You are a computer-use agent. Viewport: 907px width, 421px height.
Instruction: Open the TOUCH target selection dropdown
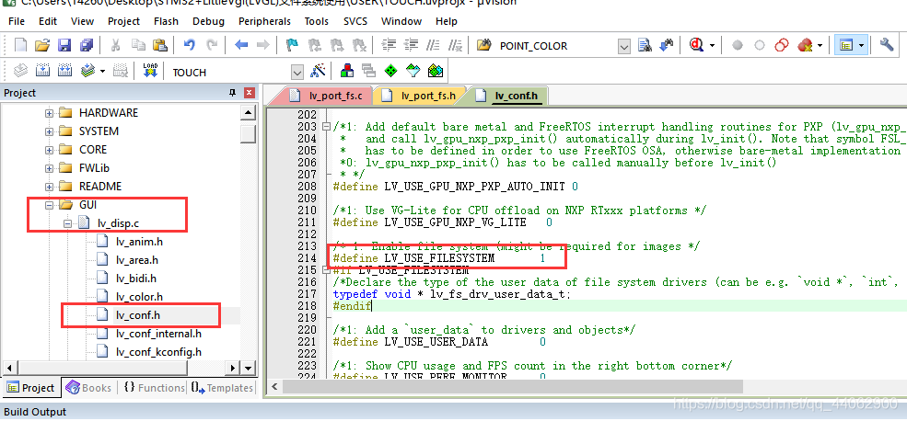(x=297, y=73)
